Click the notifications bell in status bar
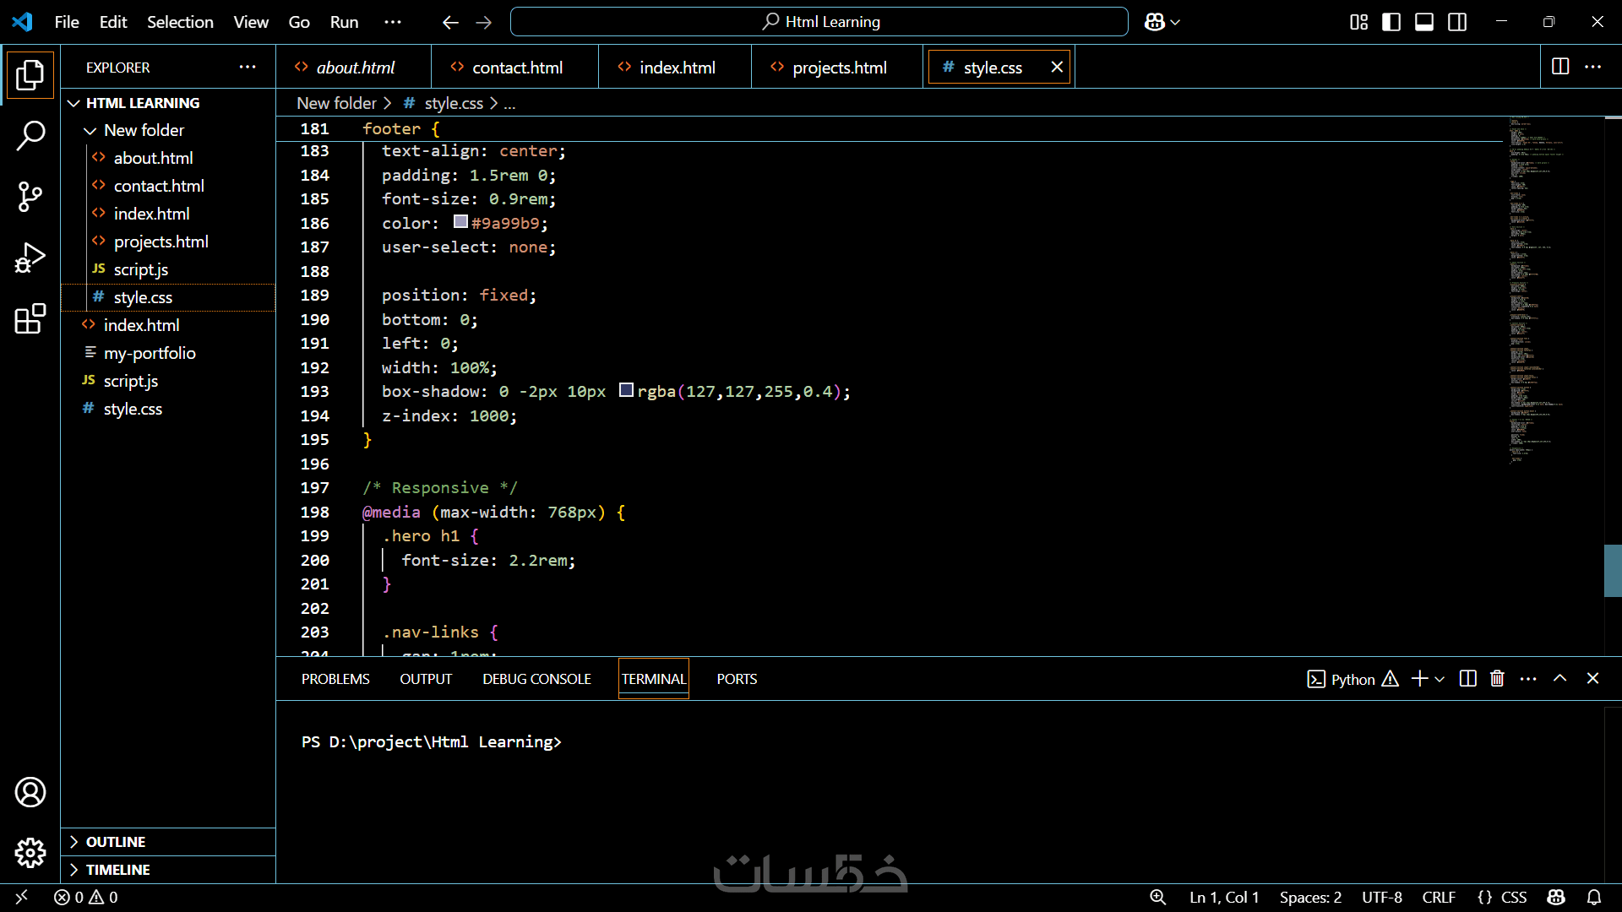 tap(1594, 897)
